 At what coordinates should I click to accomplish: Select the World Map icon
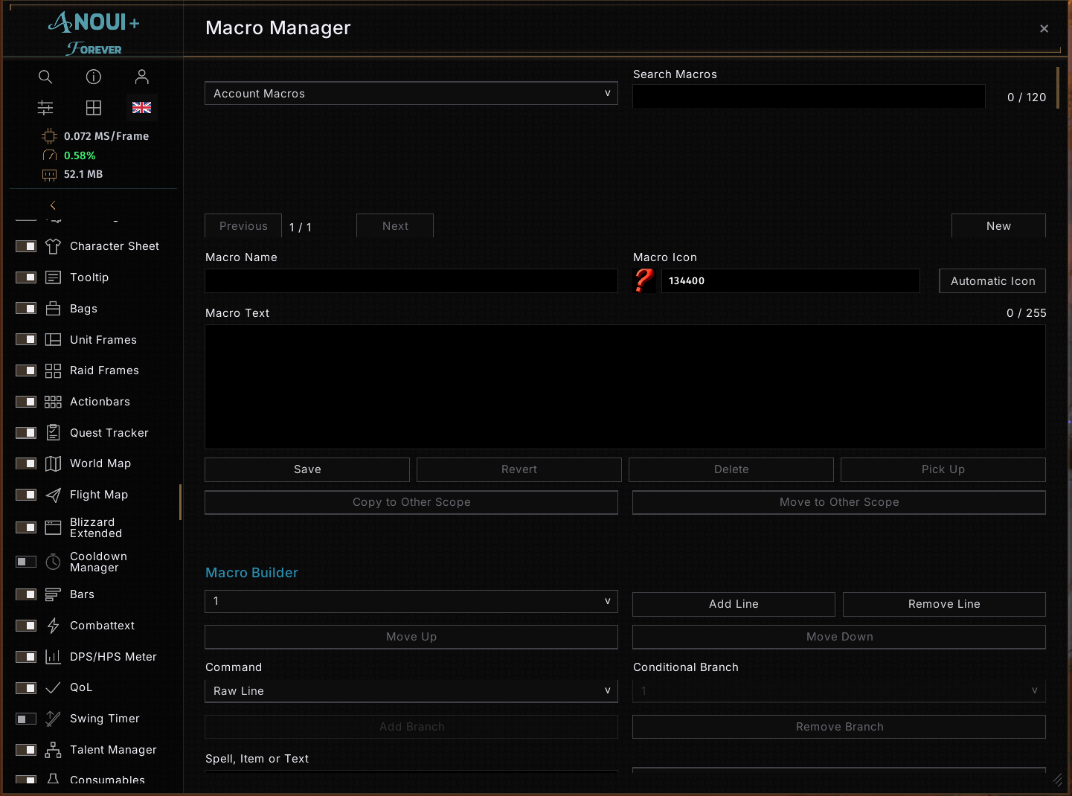coord(53,463)
